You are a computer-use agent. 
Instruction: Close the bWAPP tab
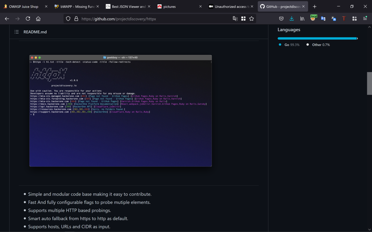(97, 6)
